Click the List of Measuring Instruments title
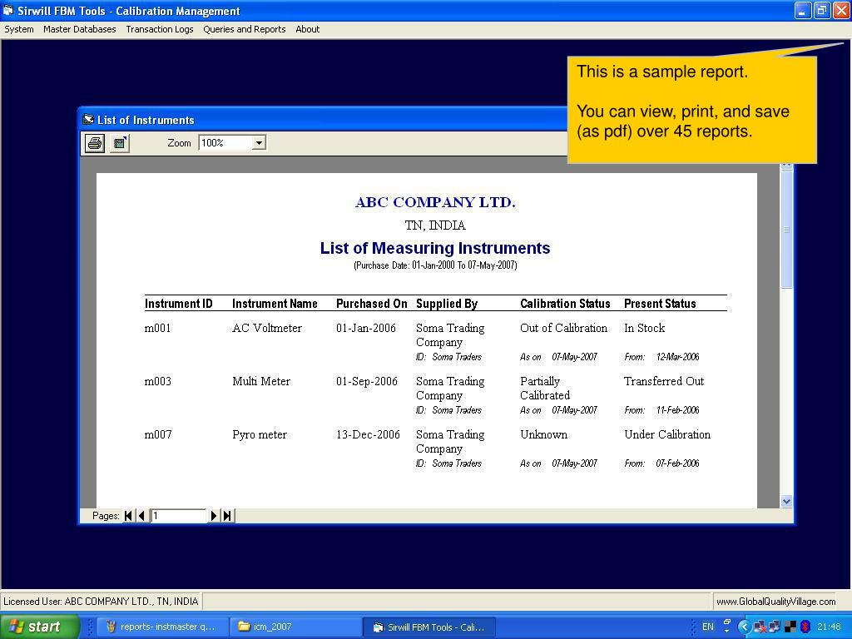This screenshot has height=639, width=852. [x=434, y=248]
